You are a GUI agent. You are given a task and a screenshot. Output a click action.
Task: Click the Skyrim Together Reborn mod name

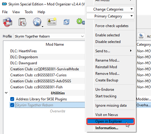pyautogui.click(x=35, y=105)
